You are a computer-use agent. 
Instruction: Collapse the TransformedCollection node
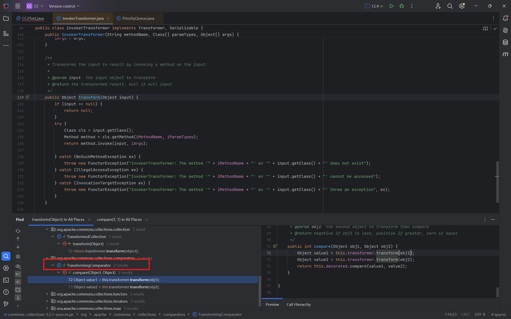[x=53, y=237]
